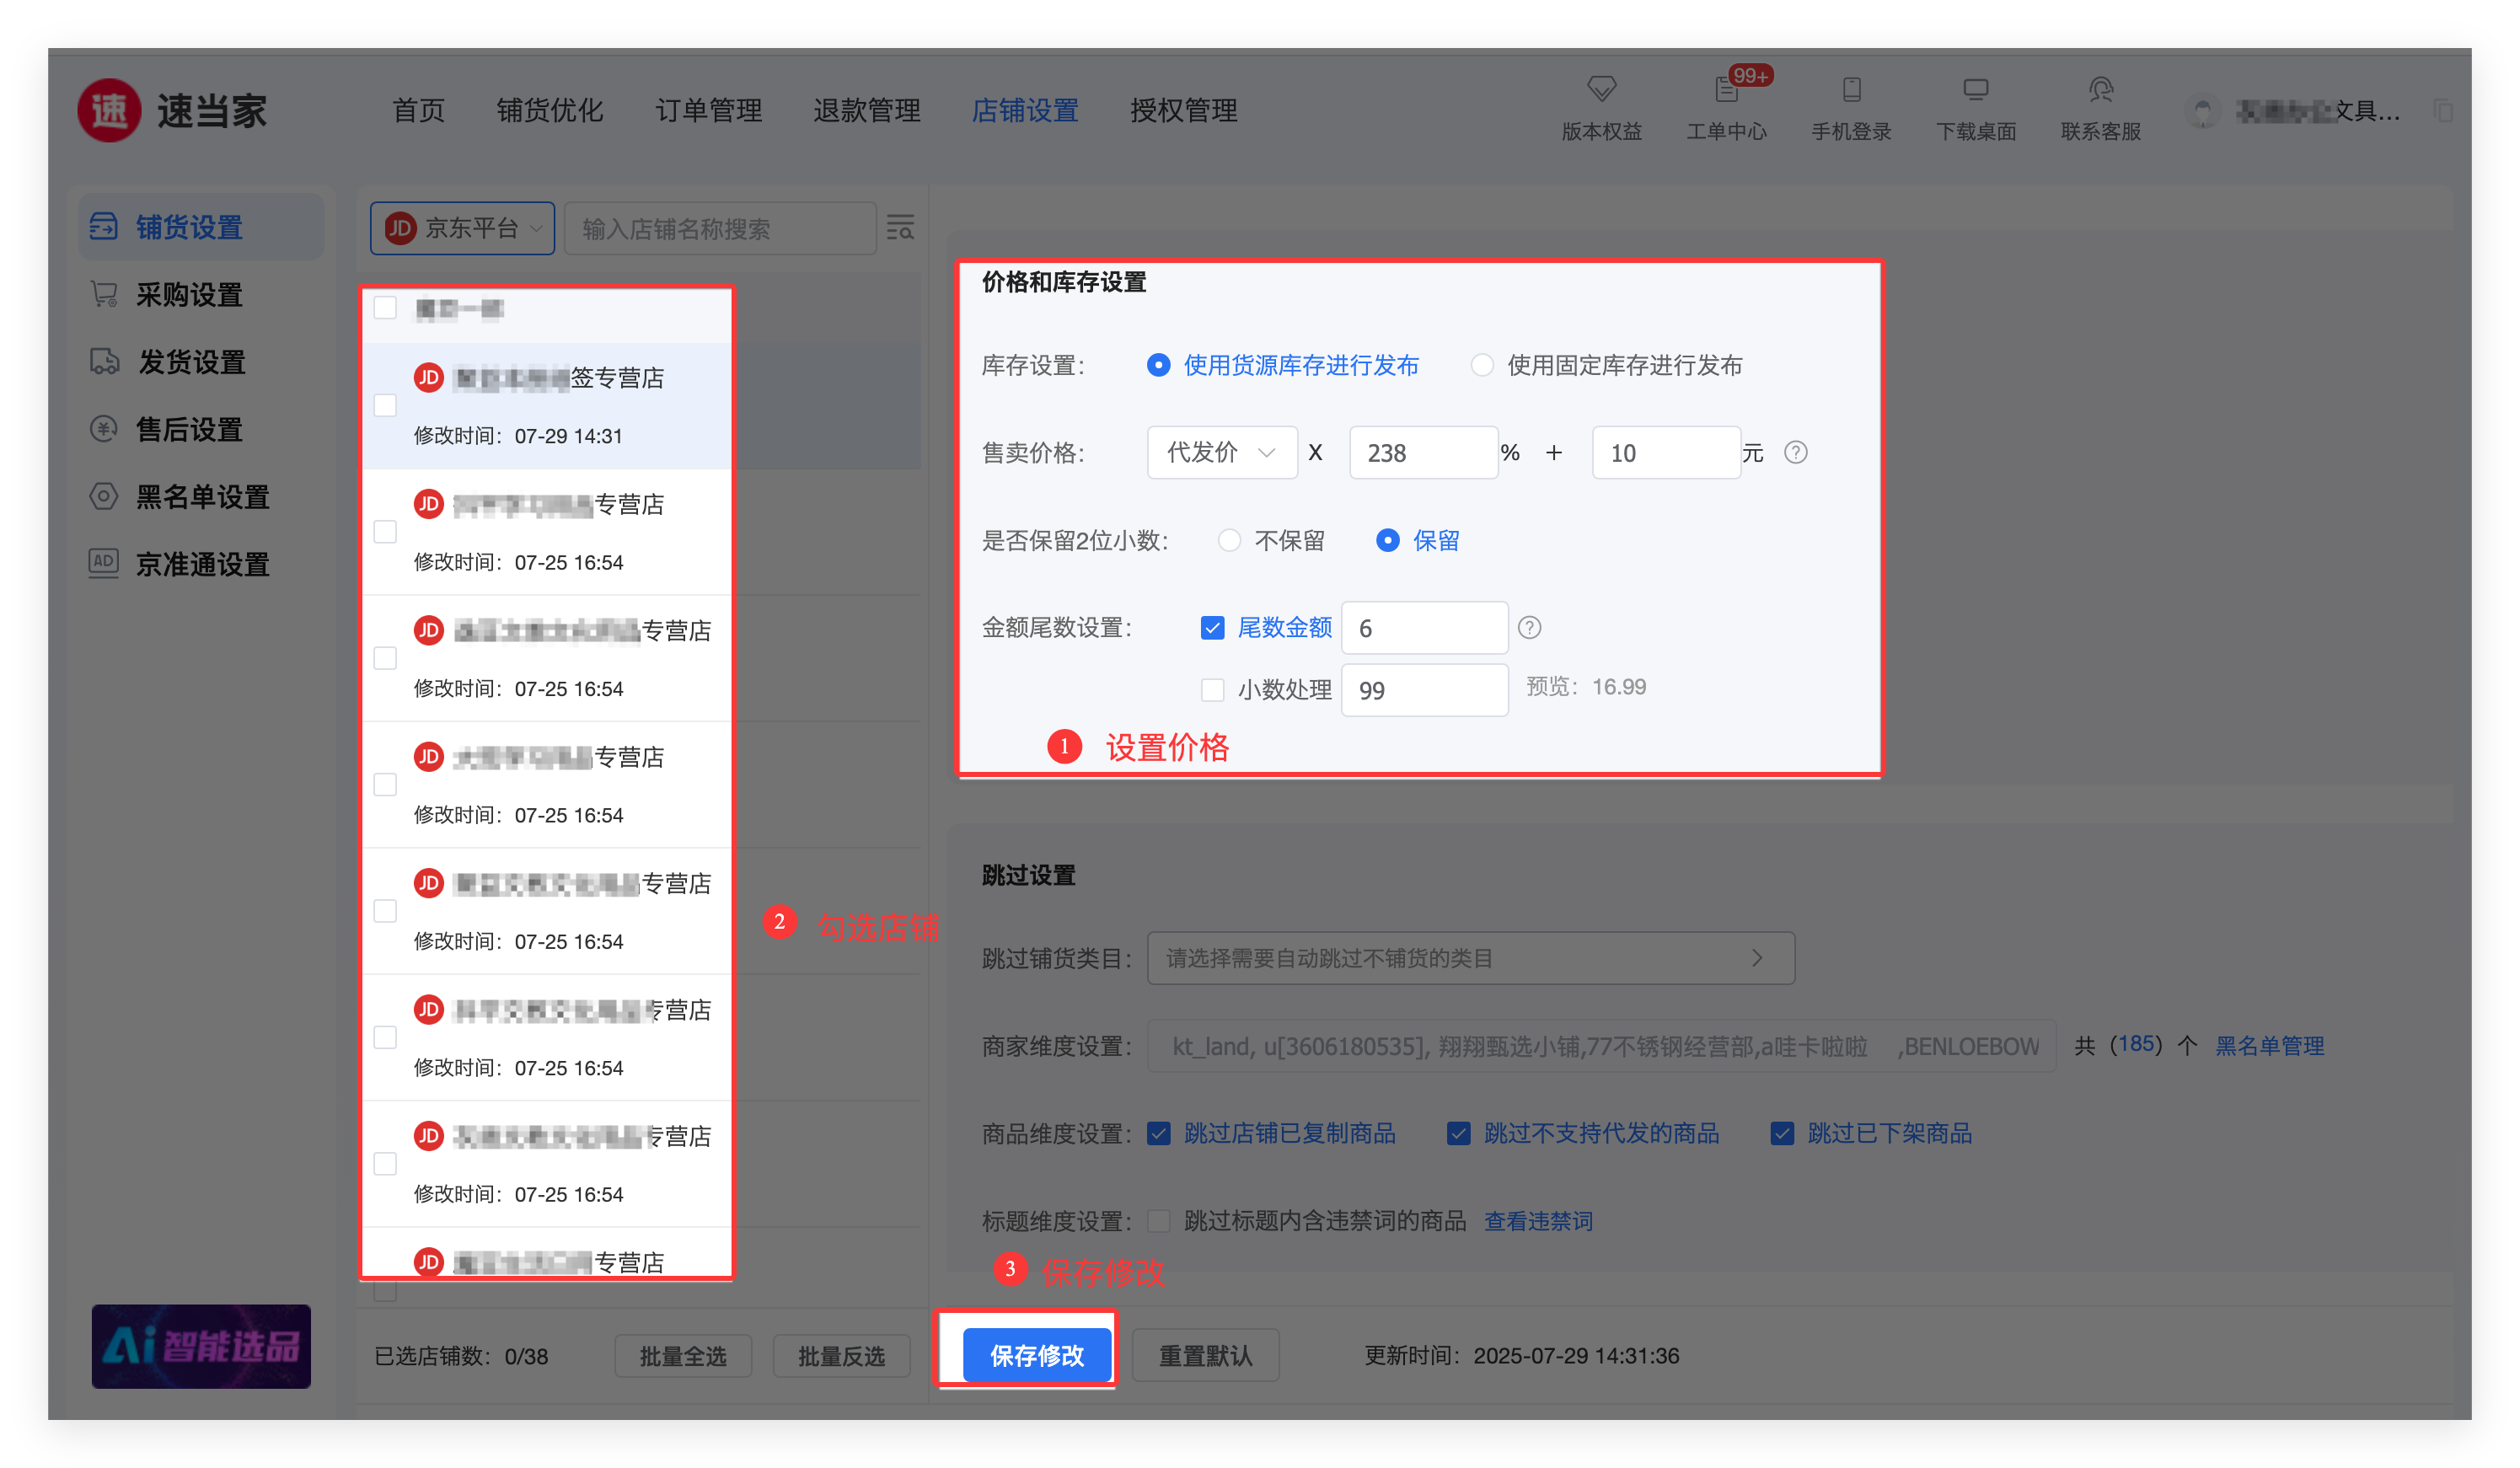Click the store list filter icon
2520x1468 pixels.
tap(900, 228)
